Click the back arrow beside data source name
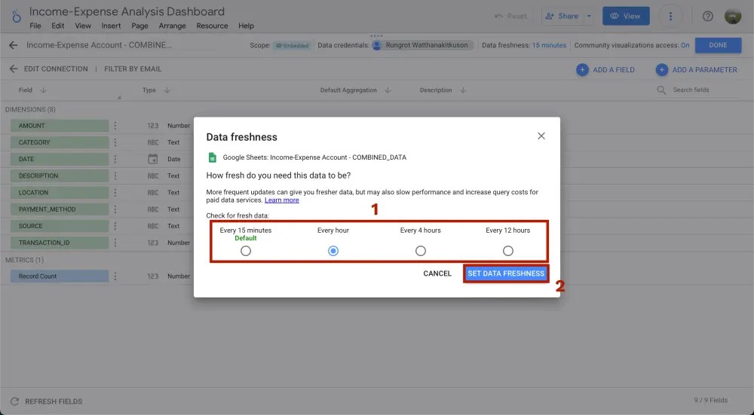Screen dimensions: 754x415 coord(13,45)
